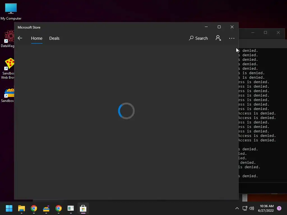Close the background console window
The image size is (287, 215).
pyautogui.click(x=278, y=32)
